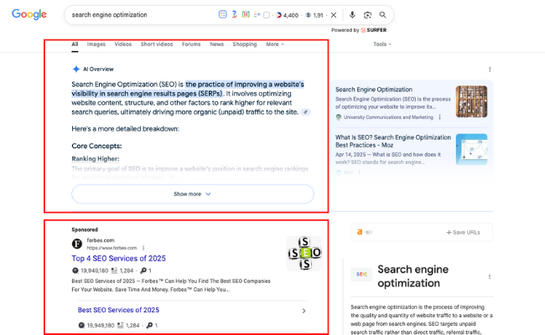Tick the keyword checkbox in search bar

(267, 15)
